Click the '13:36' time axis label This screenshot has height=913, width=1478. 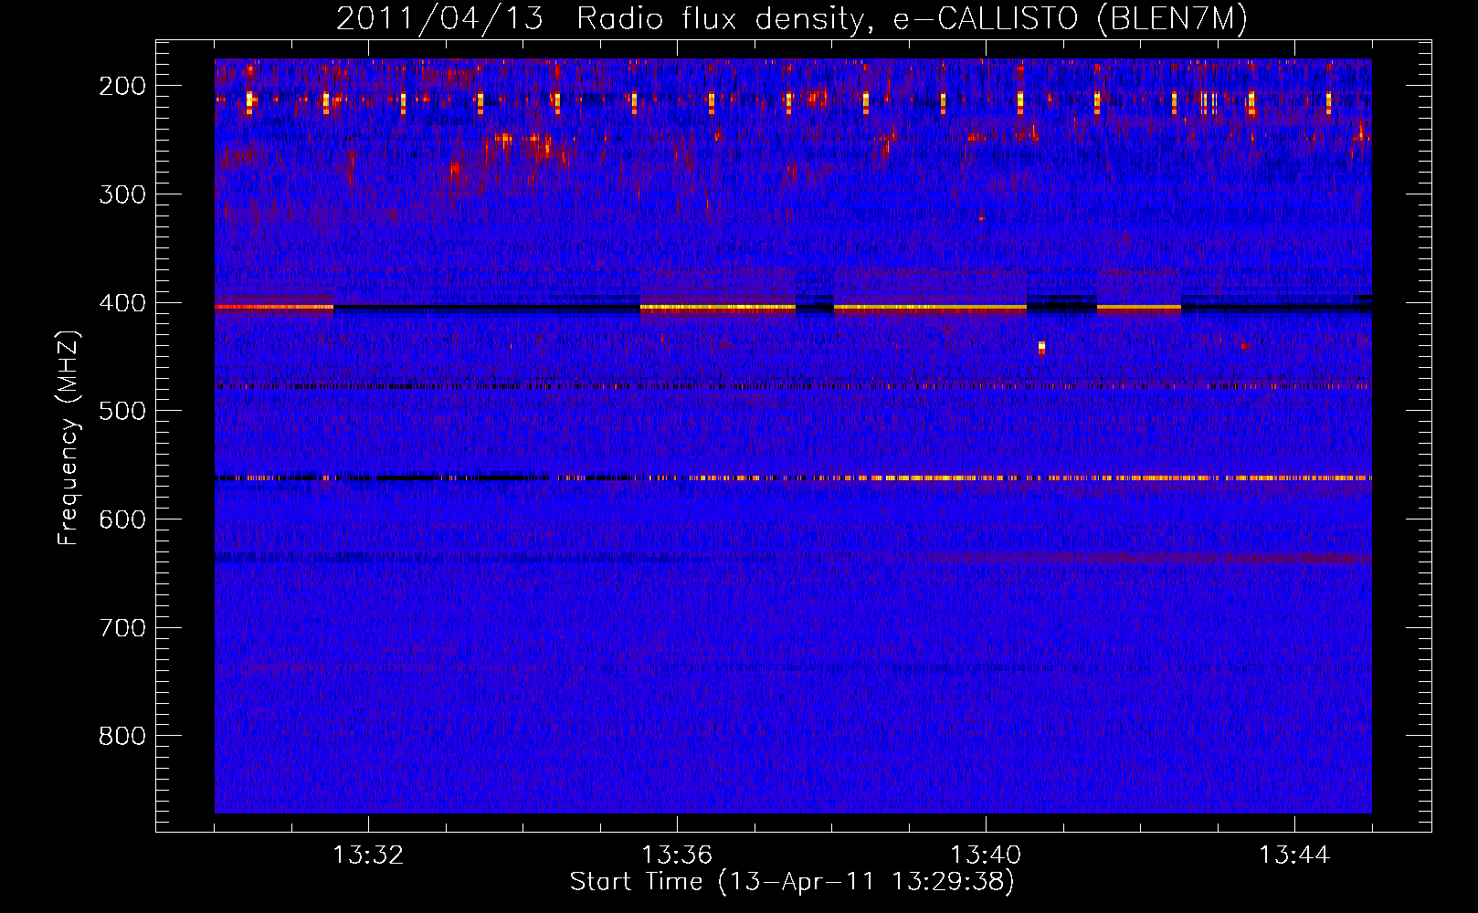(x=677, y=855)
